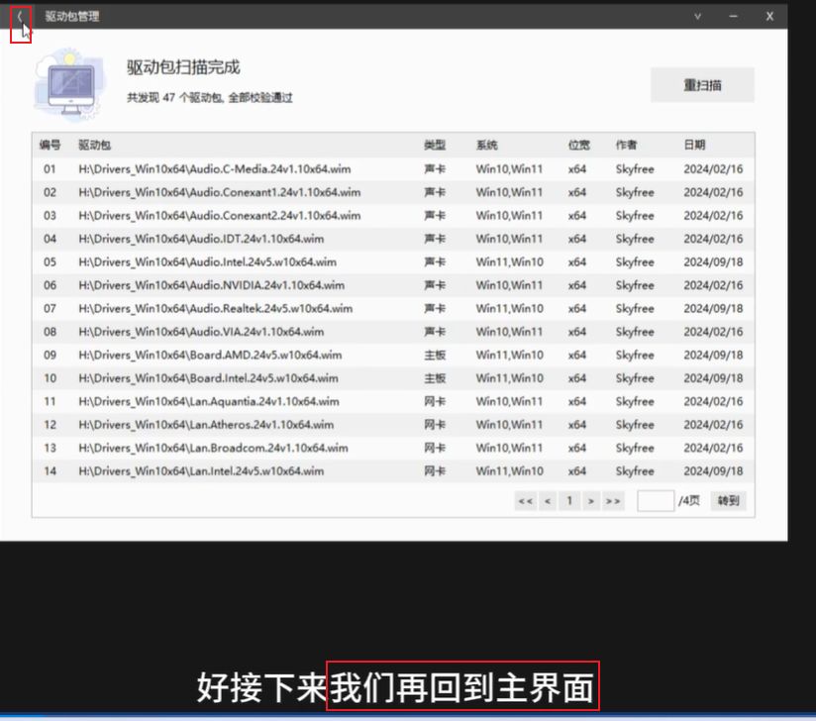This screenshot has height=721, width=816.
Task: Jump to the last page with the >> control
Action: pyautogui.click(x=614, y=501)
